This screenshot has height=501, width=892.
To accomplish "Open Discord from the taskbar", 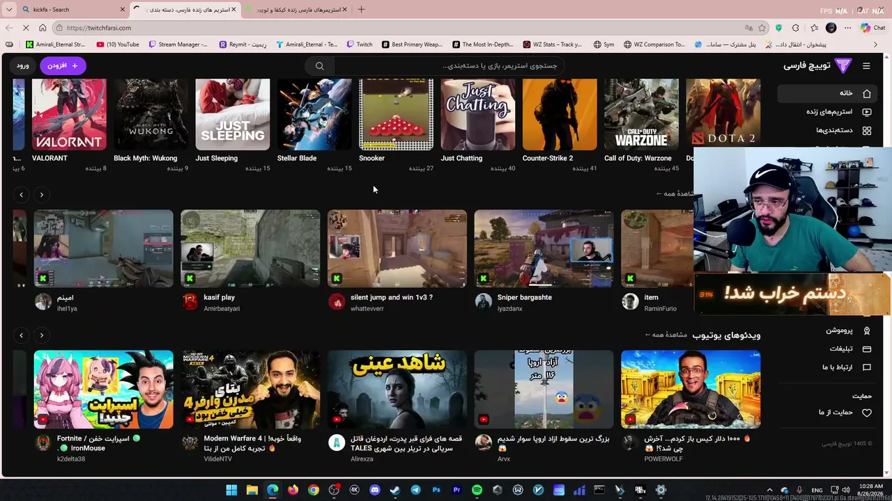I will (x=375, y=490).
